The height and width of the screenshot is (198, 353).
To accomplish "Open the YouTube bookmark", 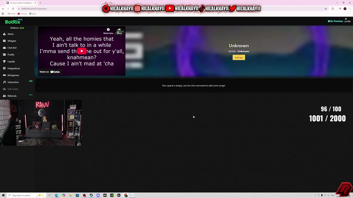I will click(22, 14).
